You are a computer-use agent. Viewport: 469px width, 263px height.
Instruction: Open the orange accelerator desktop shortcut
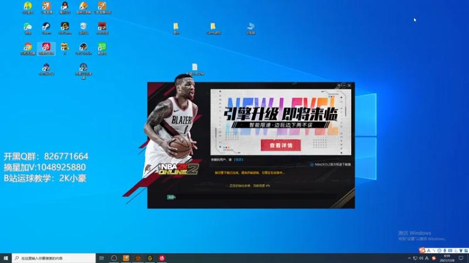click(x=83, y=8)
